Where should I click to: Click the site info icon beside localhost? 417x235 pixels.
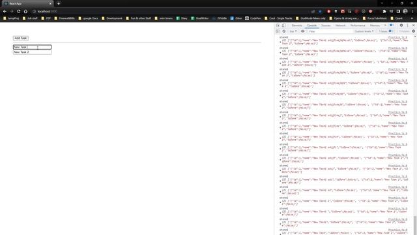coord(35,12)
